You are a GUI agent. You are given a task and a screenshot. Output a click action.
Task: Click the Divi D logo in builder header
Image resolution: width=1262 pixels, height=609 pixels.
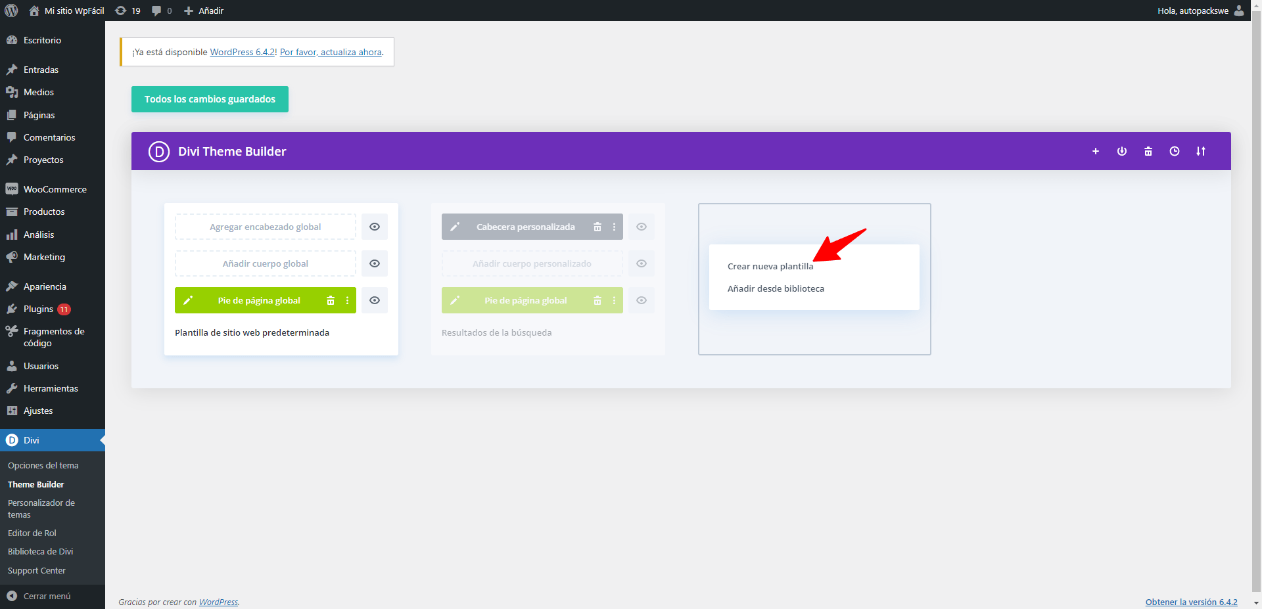(x=159, y=151)
